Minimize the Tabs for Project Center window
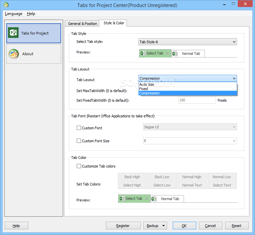The width and height of the screenshot is (255, 235). point(224,4)
